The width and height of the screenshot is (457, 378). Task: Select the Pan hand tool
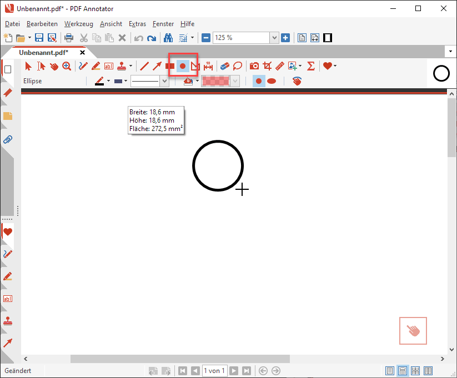coord(54,66)
